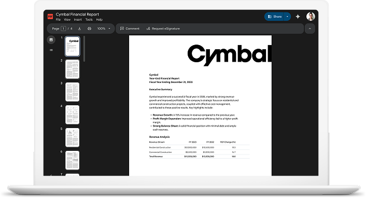This screenshot has height=198, width=366.
Task: Open the View menu
Action: pyautogui.click(x=67, y=20)
